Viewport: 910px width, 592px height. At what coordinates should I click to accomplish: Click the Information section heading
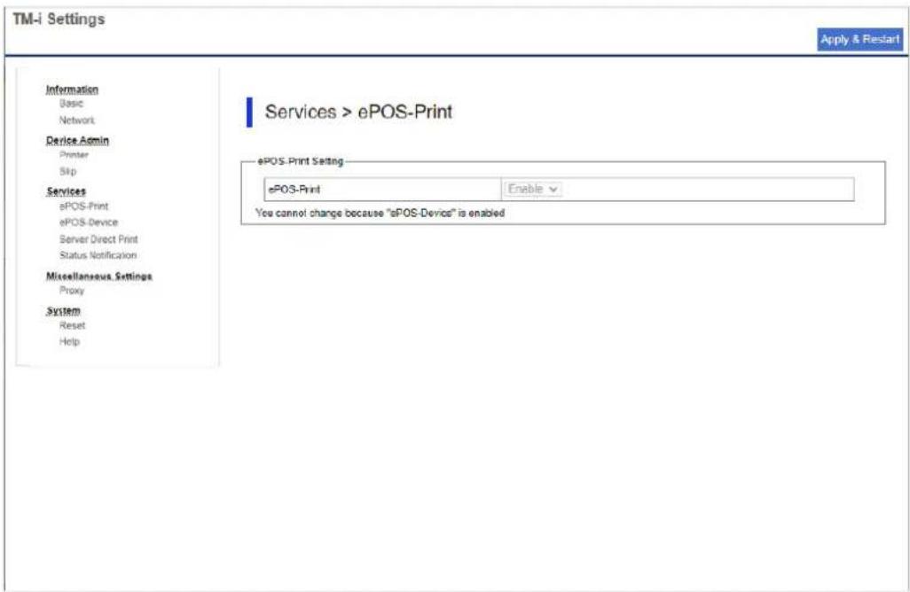(72, 90)
